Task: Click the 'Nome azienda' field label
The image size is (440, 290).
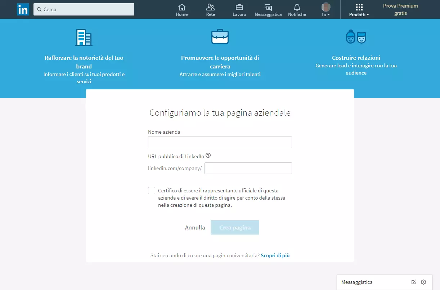Action: click(x=164, y=132)
